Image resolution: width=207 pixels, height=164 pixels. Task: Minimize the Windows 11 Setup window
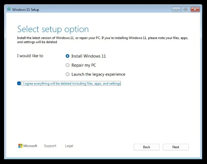[x=176, y=9]
